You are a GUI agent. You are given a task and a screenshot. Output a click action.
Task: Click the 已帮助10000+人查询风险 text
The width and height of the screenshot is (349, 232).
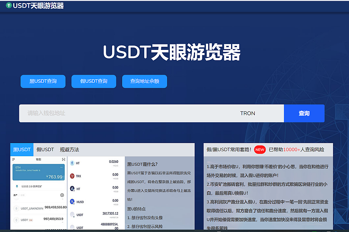pos(297,150)
